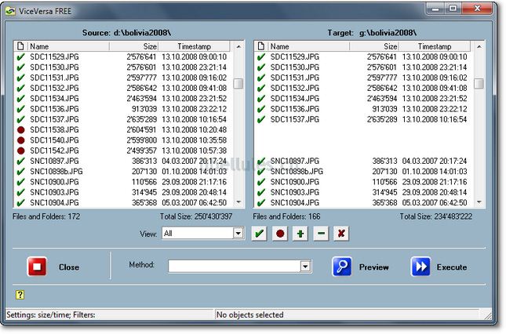Screen dimensions: 506x334
Task: Click the file icon column header in Target list
Action: tap(261, 46)
